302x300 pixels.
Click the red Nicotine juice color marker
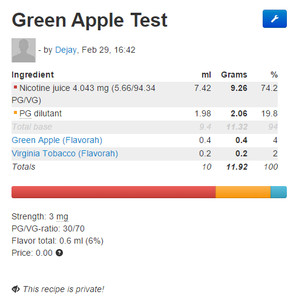tap(15, 87)
